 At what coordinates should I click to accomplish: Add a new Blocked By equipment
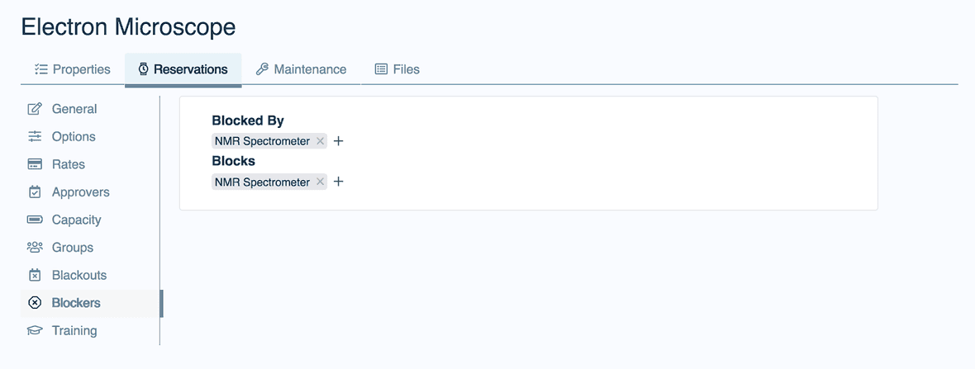pos(338,141)
